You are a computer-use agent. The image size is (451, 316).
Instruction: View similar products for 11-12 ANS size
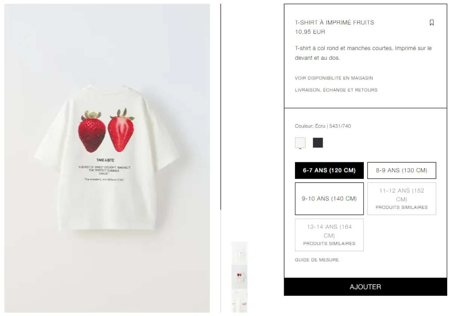pos(402,199)
